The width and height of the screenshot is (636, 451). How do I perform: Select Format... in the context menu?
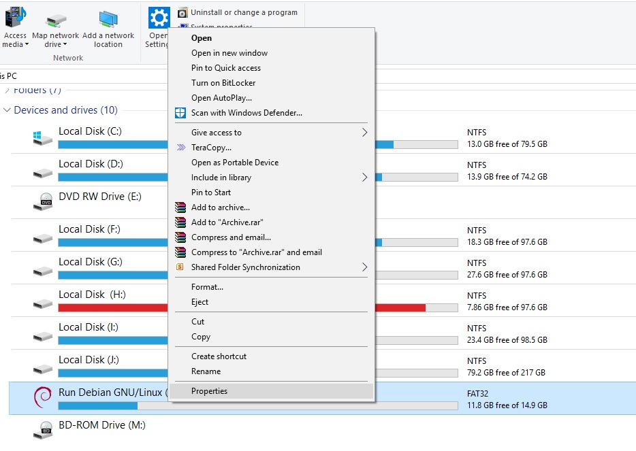[x=207, y=287]
